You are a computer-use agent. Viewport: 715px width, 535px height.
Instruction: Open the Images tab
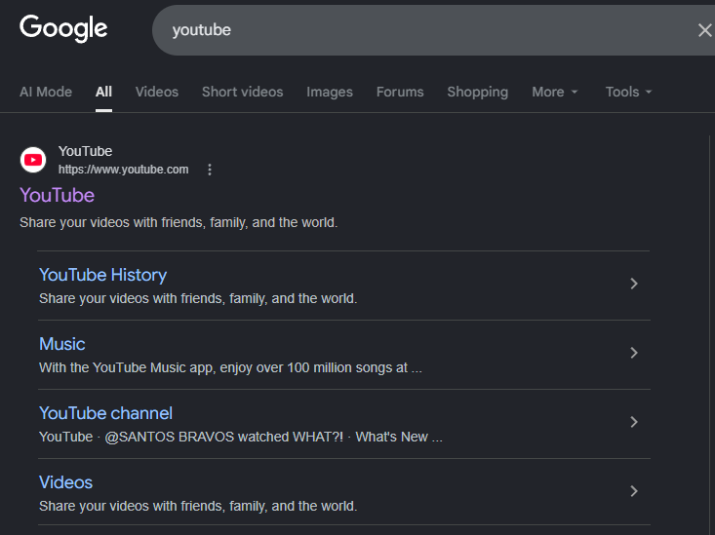pyautogui.click(x=330, y=92)
